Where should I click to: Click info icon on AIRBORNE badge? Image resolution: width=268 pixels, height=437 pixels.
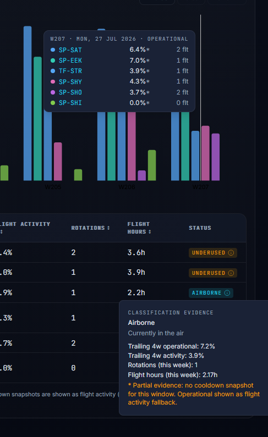pyautogui.click(x=227, y=293)
